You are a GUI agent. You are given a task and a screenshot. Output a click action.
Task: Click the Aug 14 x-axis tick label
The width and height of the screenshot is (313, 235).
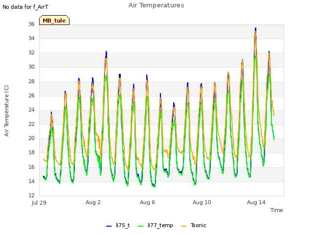pyautogui.click(x=256, y=202)
